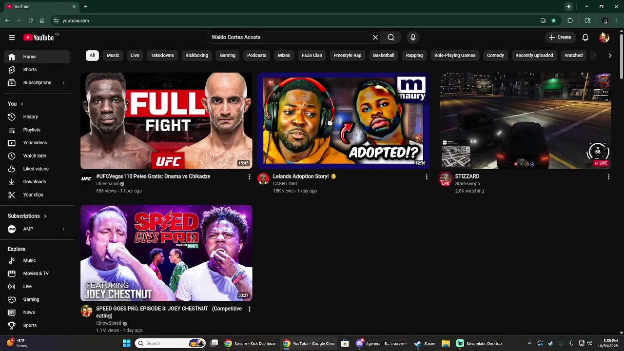Open Your clips in sidebar
The image size is (624, 351).
coord(37,195)
